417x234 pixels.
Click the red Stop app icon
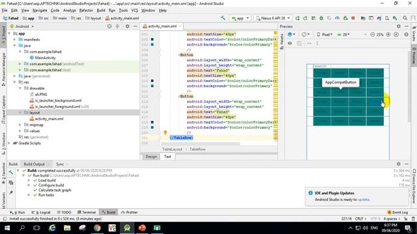coord(353,18)
